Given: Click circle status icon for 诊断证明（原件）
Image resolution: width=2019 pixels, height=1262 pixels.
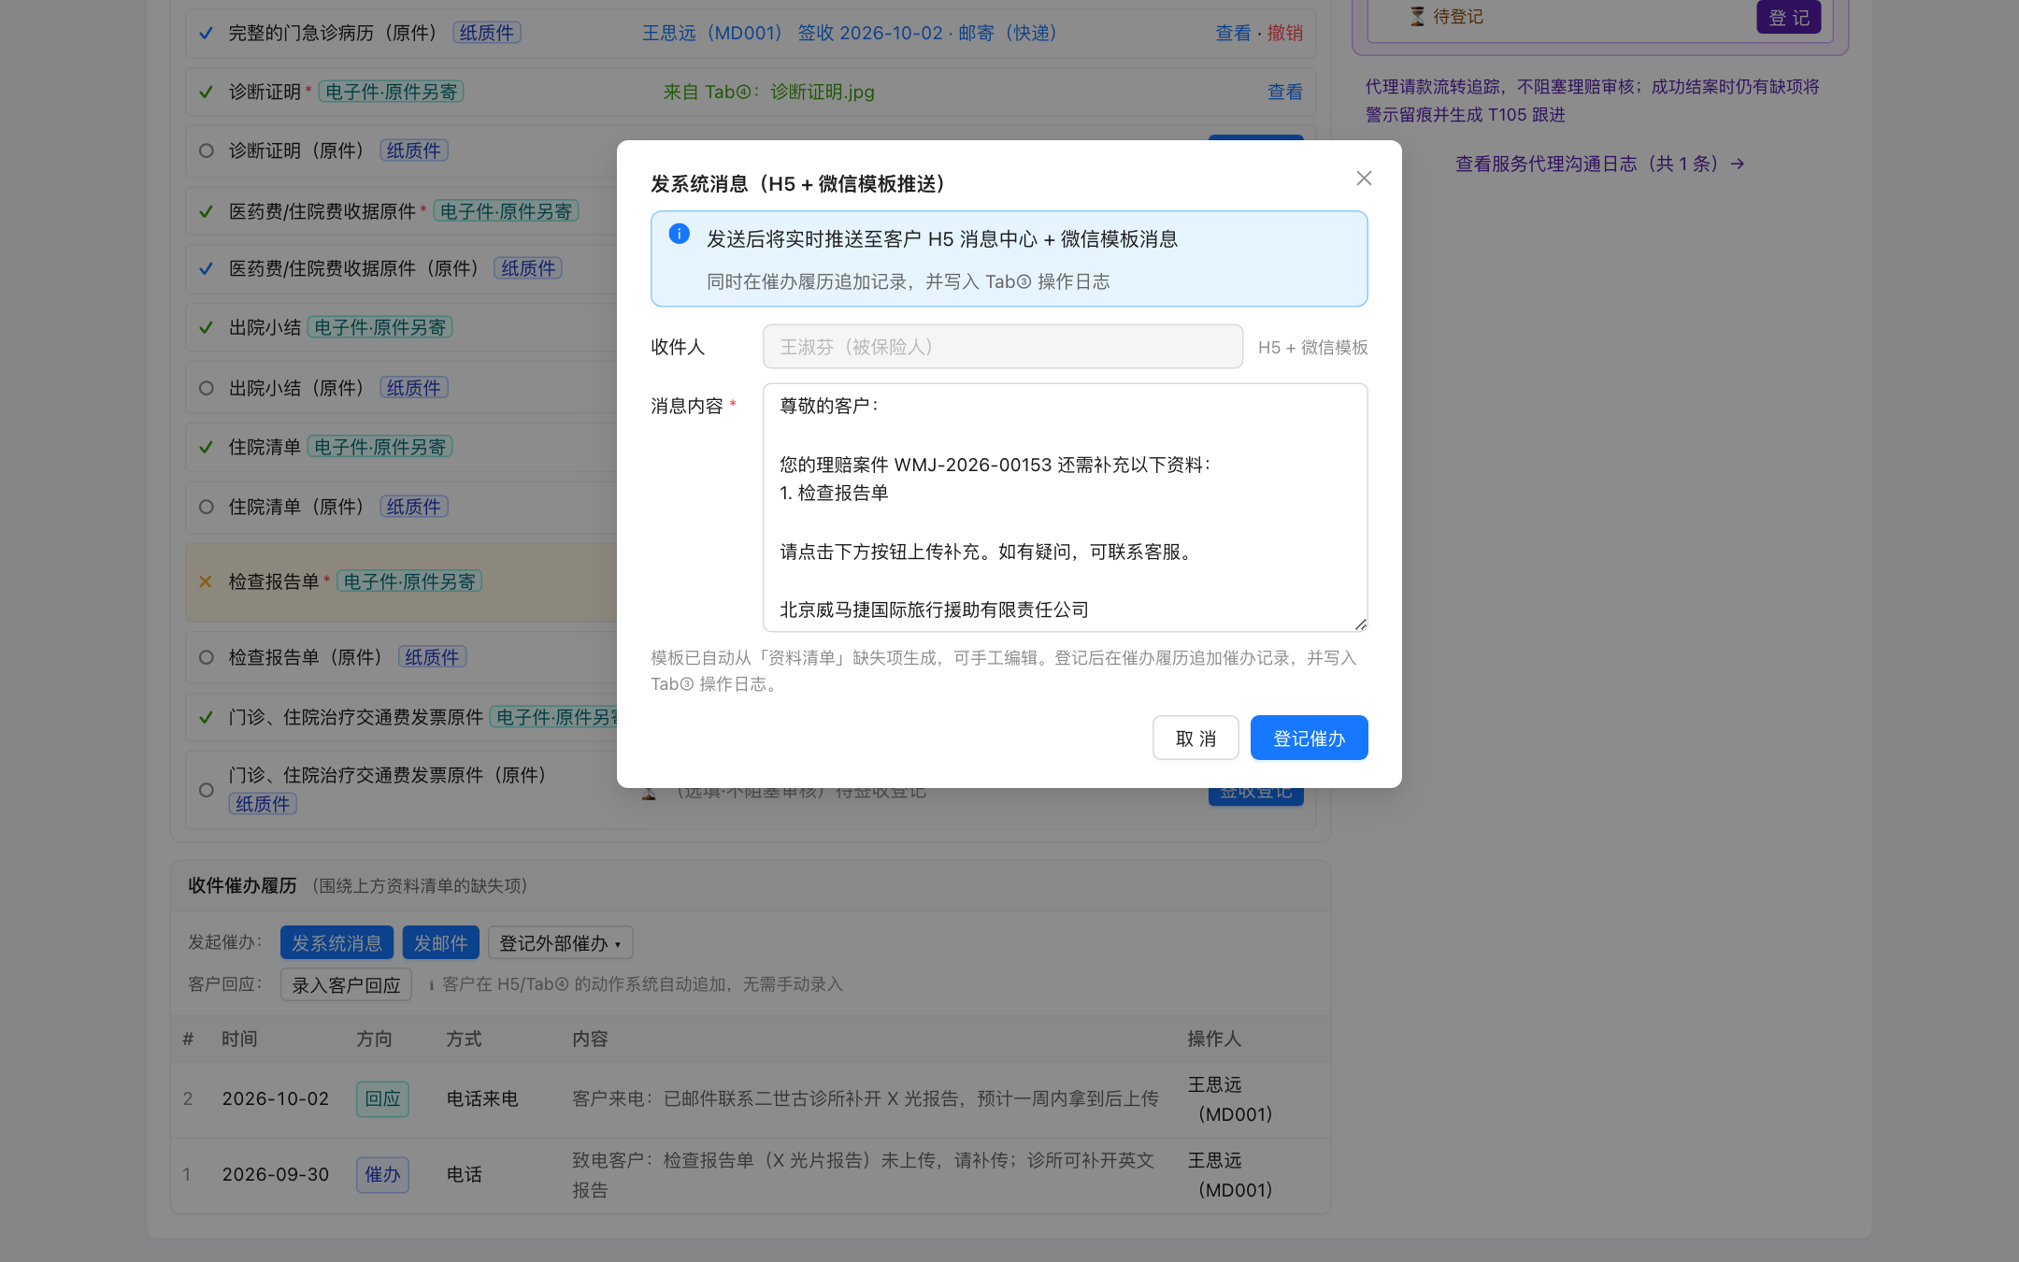Looking at the screenshot, I should (207, 151).
